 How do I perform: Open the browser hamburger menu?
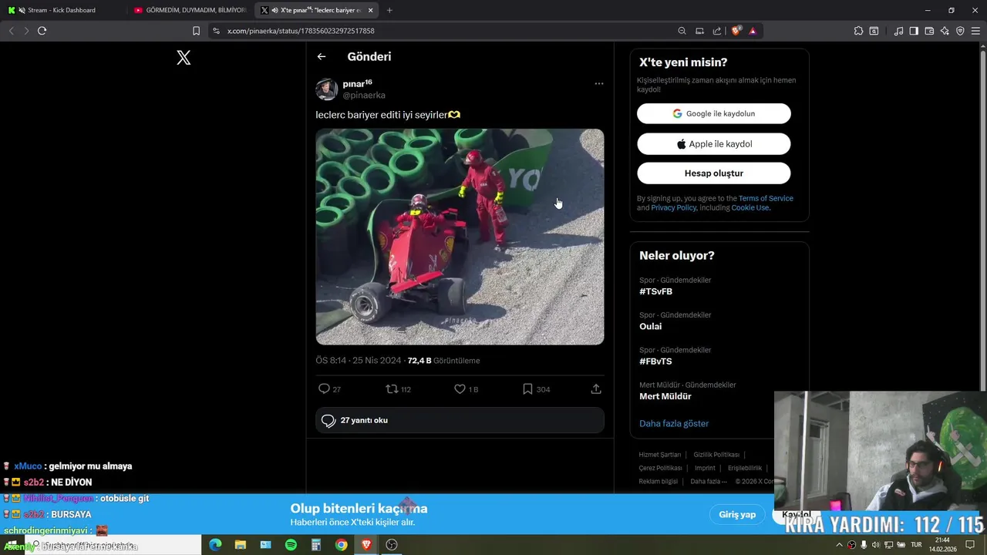click(x=976, y=31)
